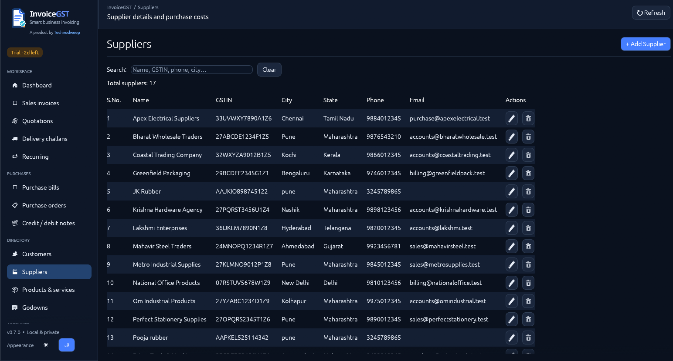Viewport: 673px width, 361px height.
Task: Clear the supplier search
Action: point(269,70)
